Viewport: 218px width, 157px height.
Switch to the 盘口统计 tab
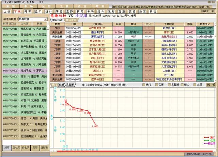point(57,20)
